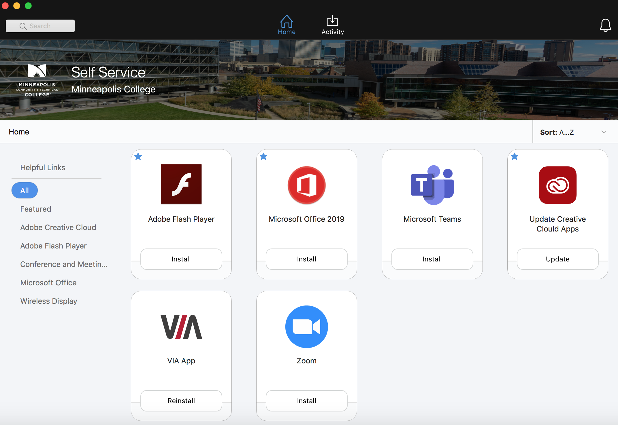The height and width of the screenshot is (425, 618).
Task: Select Conference and Meeting category
Action: (x=64, y=264)
